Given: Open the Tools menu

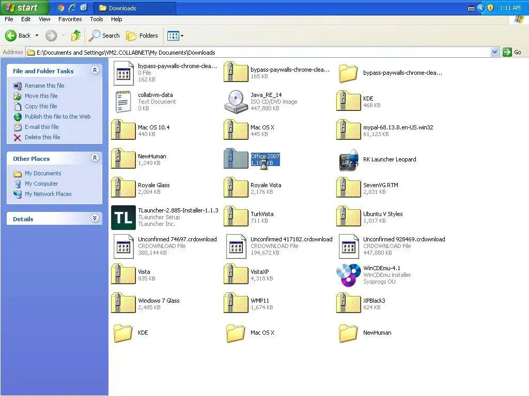Looking at the screenshot, I should point(97,19).
